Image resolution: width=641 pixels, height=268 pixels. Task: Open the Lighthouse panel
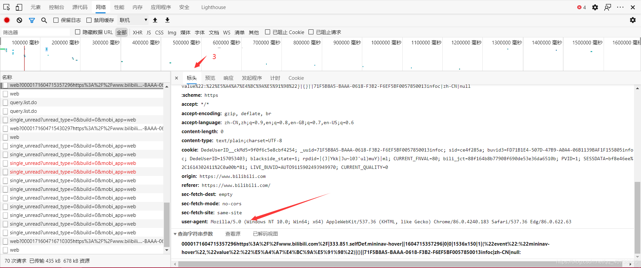214,7
